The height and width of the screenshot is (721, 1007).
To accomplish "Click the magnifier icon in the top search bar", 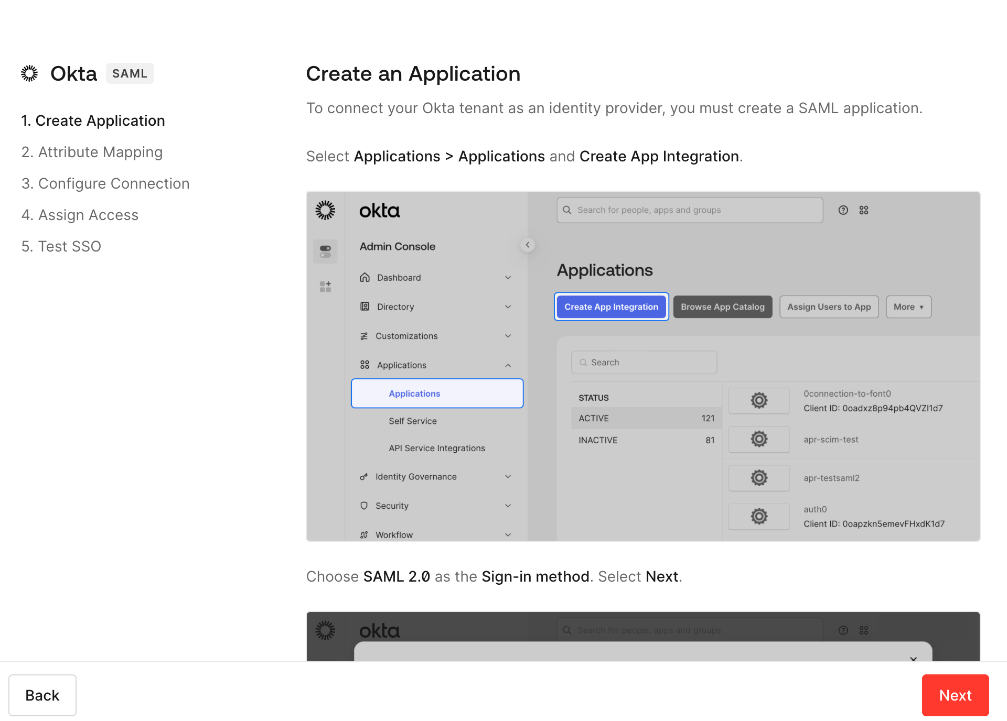I will pyautogui.click(x=567, y=210).
